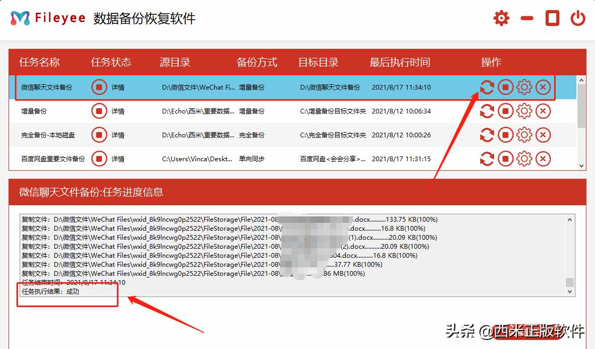Open application settings gear in title bar
The image size is (595, 349).
[x=501, y=18]
